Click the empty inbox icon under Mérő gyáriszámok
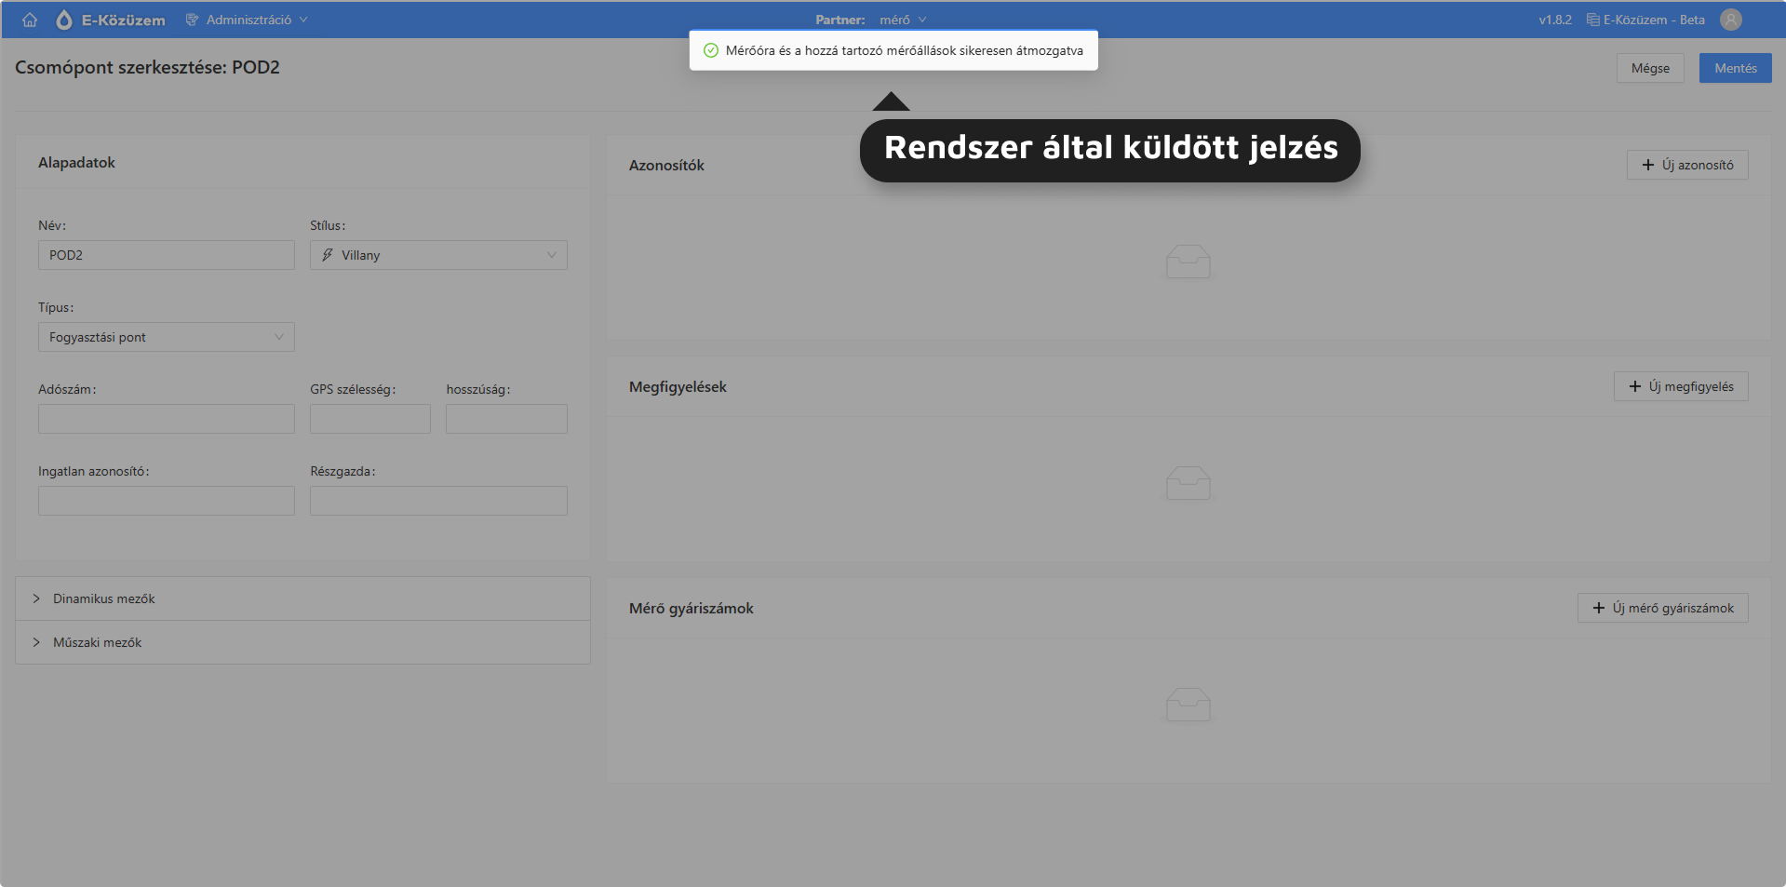The height and width of the screenshot is (887, 1786). pyautogui.click(x=1188, y=705)
